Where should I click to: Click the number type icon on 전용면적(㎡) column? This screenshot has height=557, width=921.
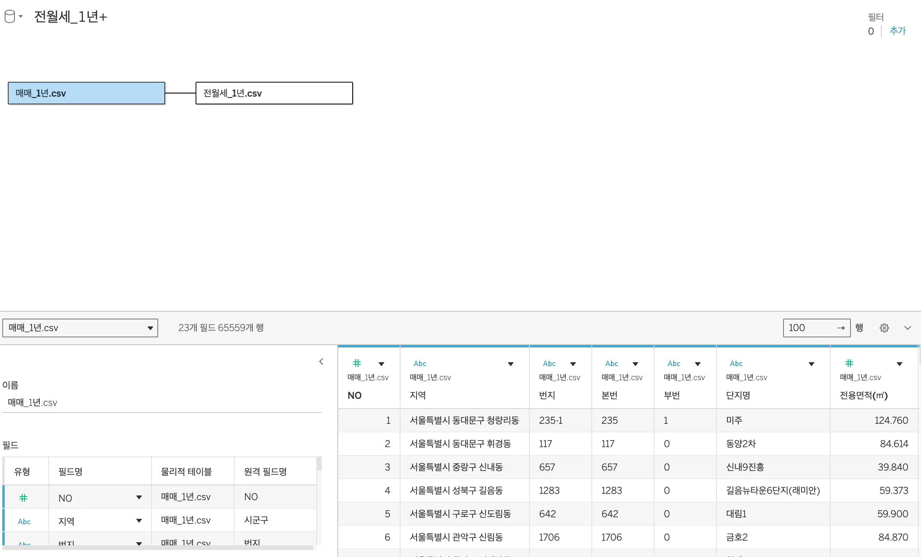coord(849,363)
